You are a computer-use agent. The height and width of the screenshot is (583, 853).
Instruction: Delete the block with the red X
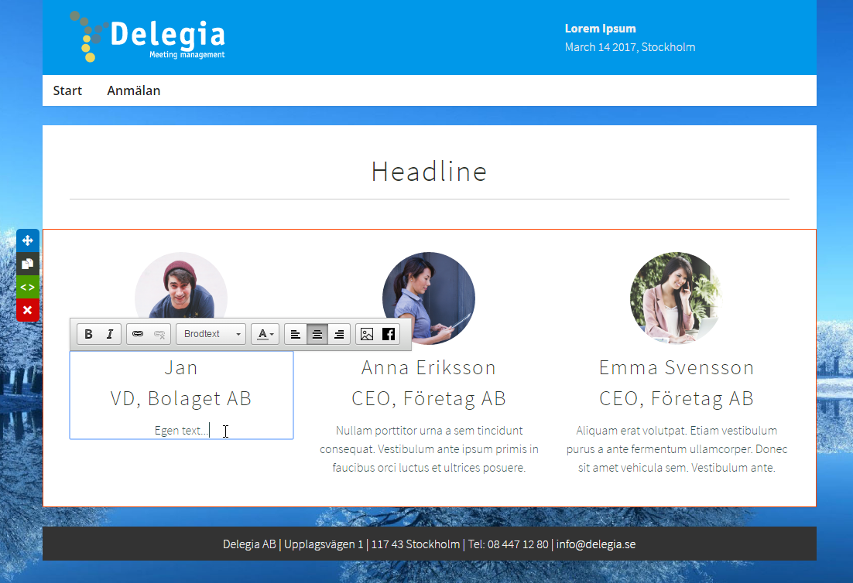pyautogui.click(x=28, y=310)
